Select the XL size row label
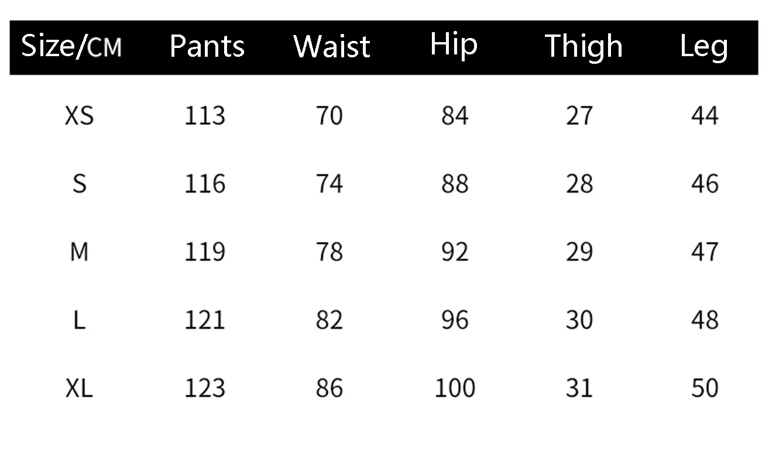The image size is (769, 468). pos(79,388)
